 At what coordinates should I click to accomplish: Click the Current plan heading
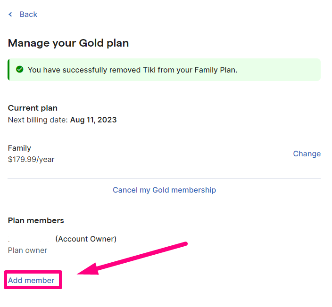click(33, 108)
